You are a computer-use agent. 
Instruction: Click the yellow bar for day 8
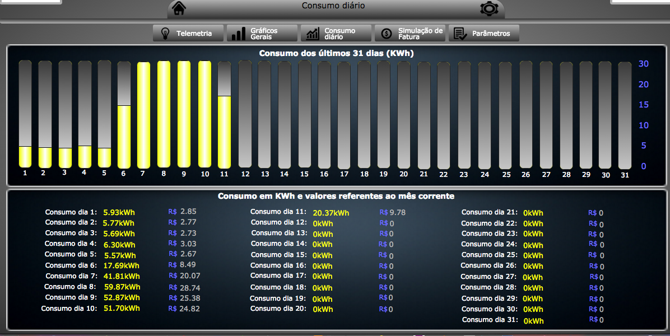pos(164,114)
